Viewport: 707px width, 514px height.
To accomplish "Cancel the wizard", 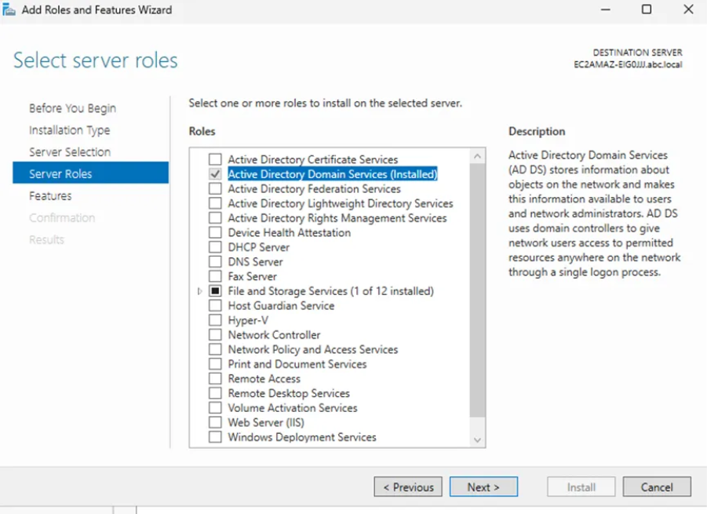I will pyautogui.click(x=657, y=487).
